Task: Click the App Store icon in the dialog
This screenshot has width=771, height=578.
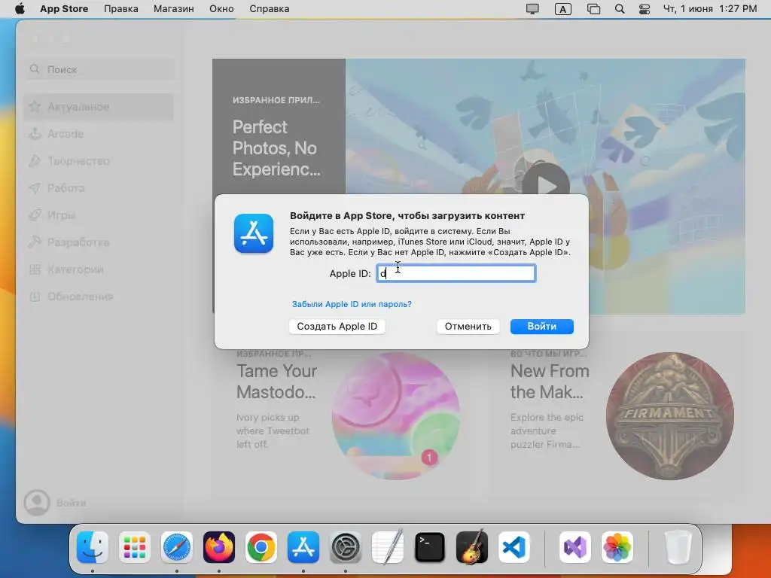Action: tap(254, 233)
